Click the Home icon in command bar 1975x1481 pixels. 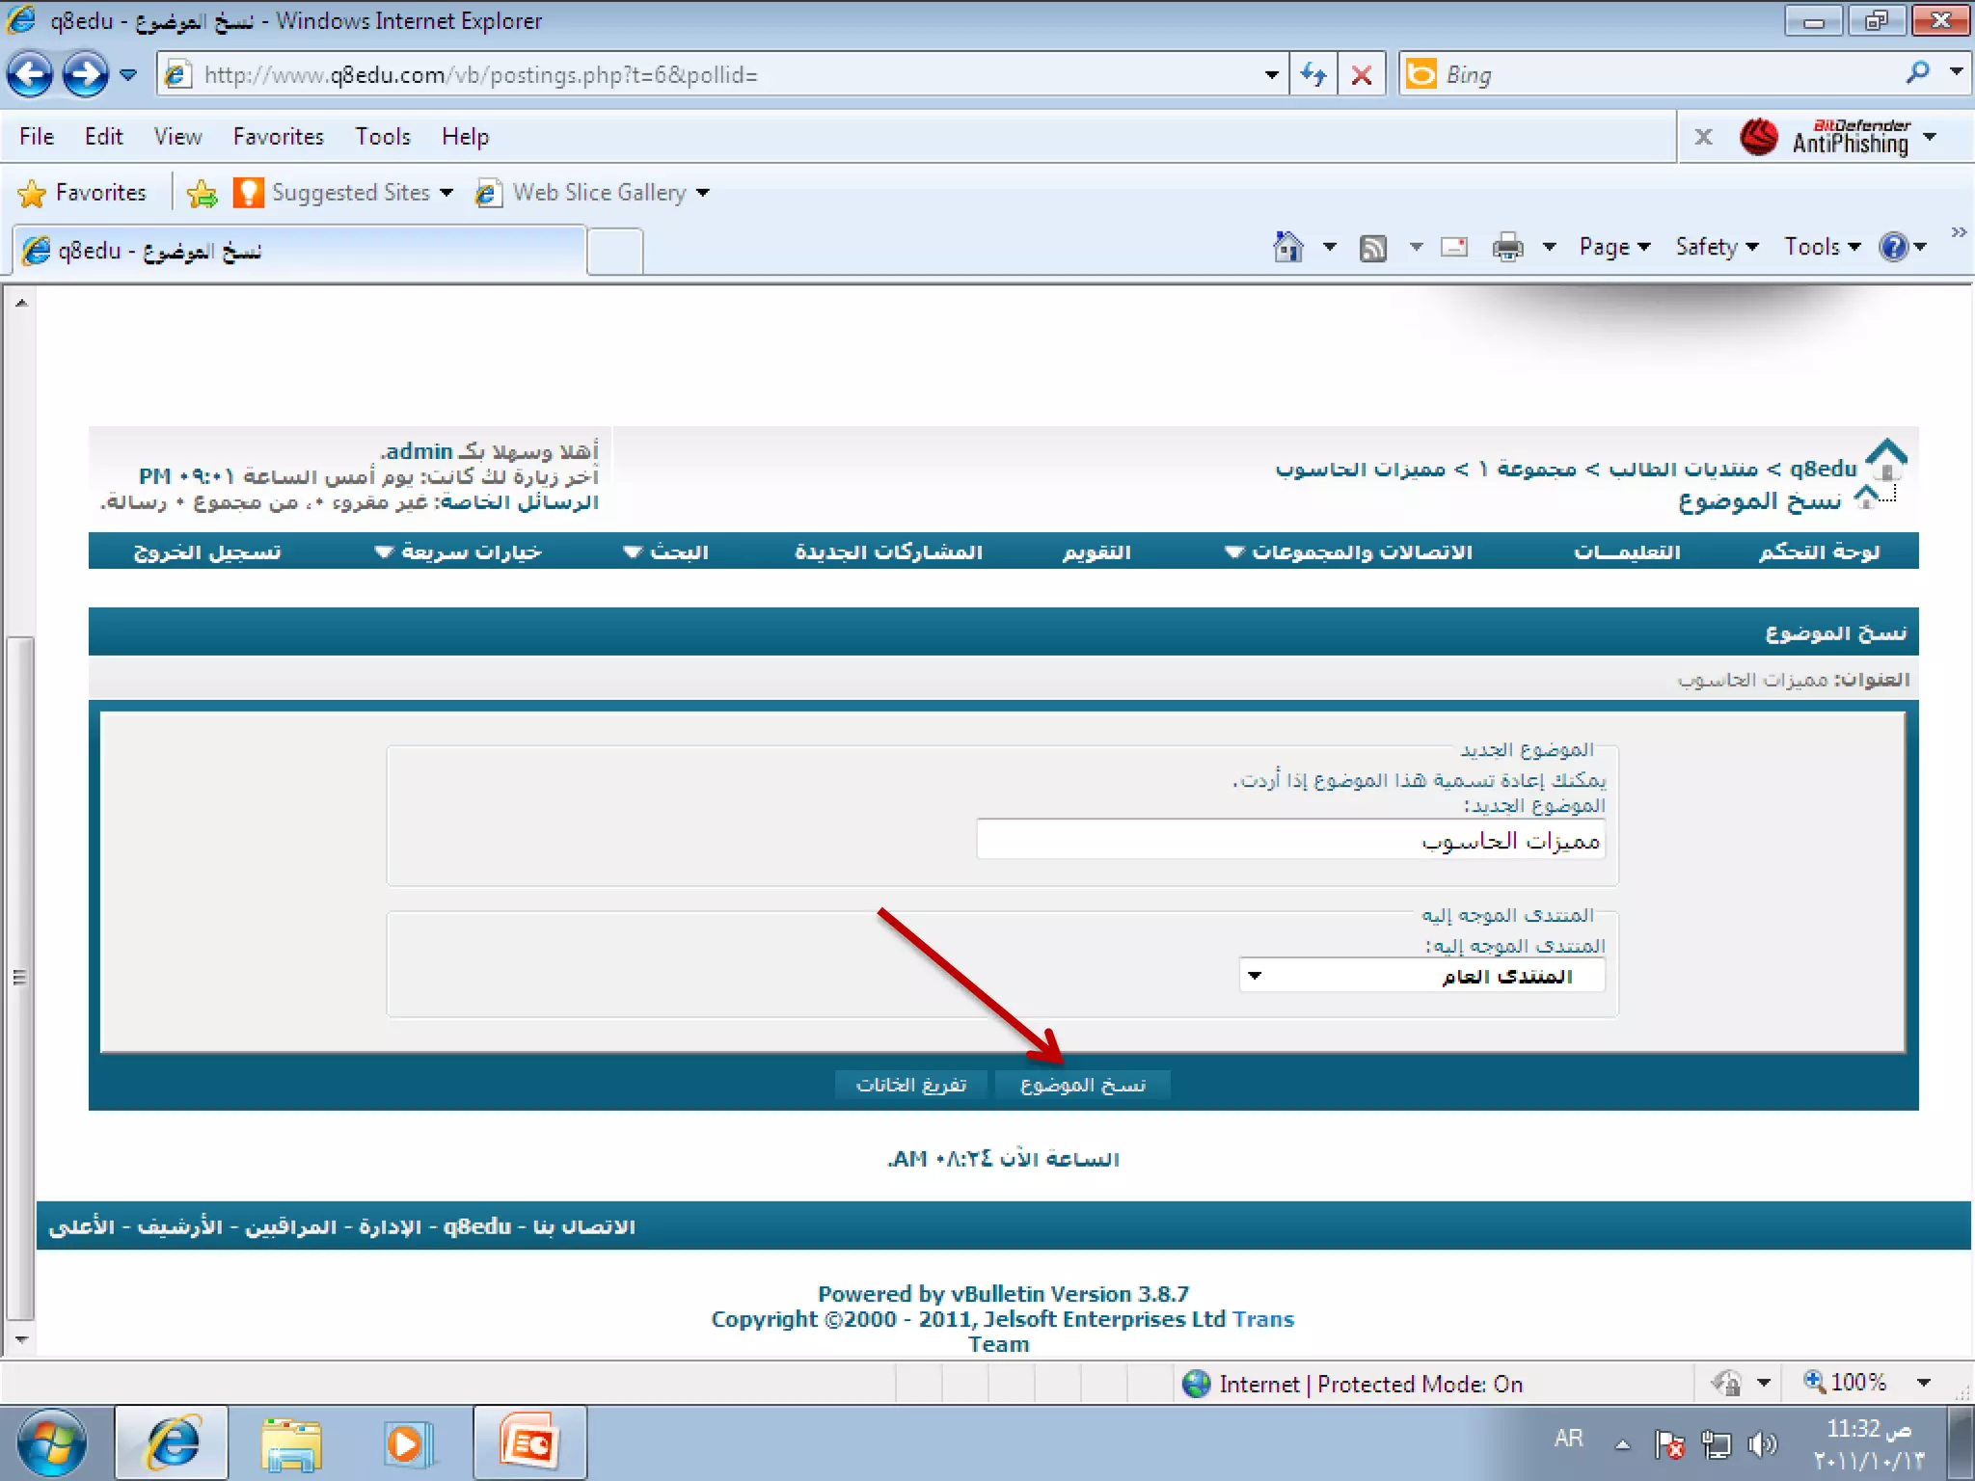click(x=1288, y=247)
